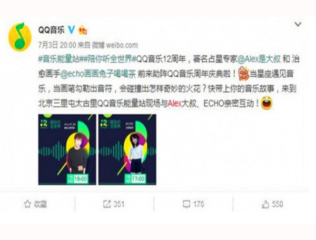Open the #音乐能量站# hashtag topic
316x240 pixels.
(x=59, y=59)
